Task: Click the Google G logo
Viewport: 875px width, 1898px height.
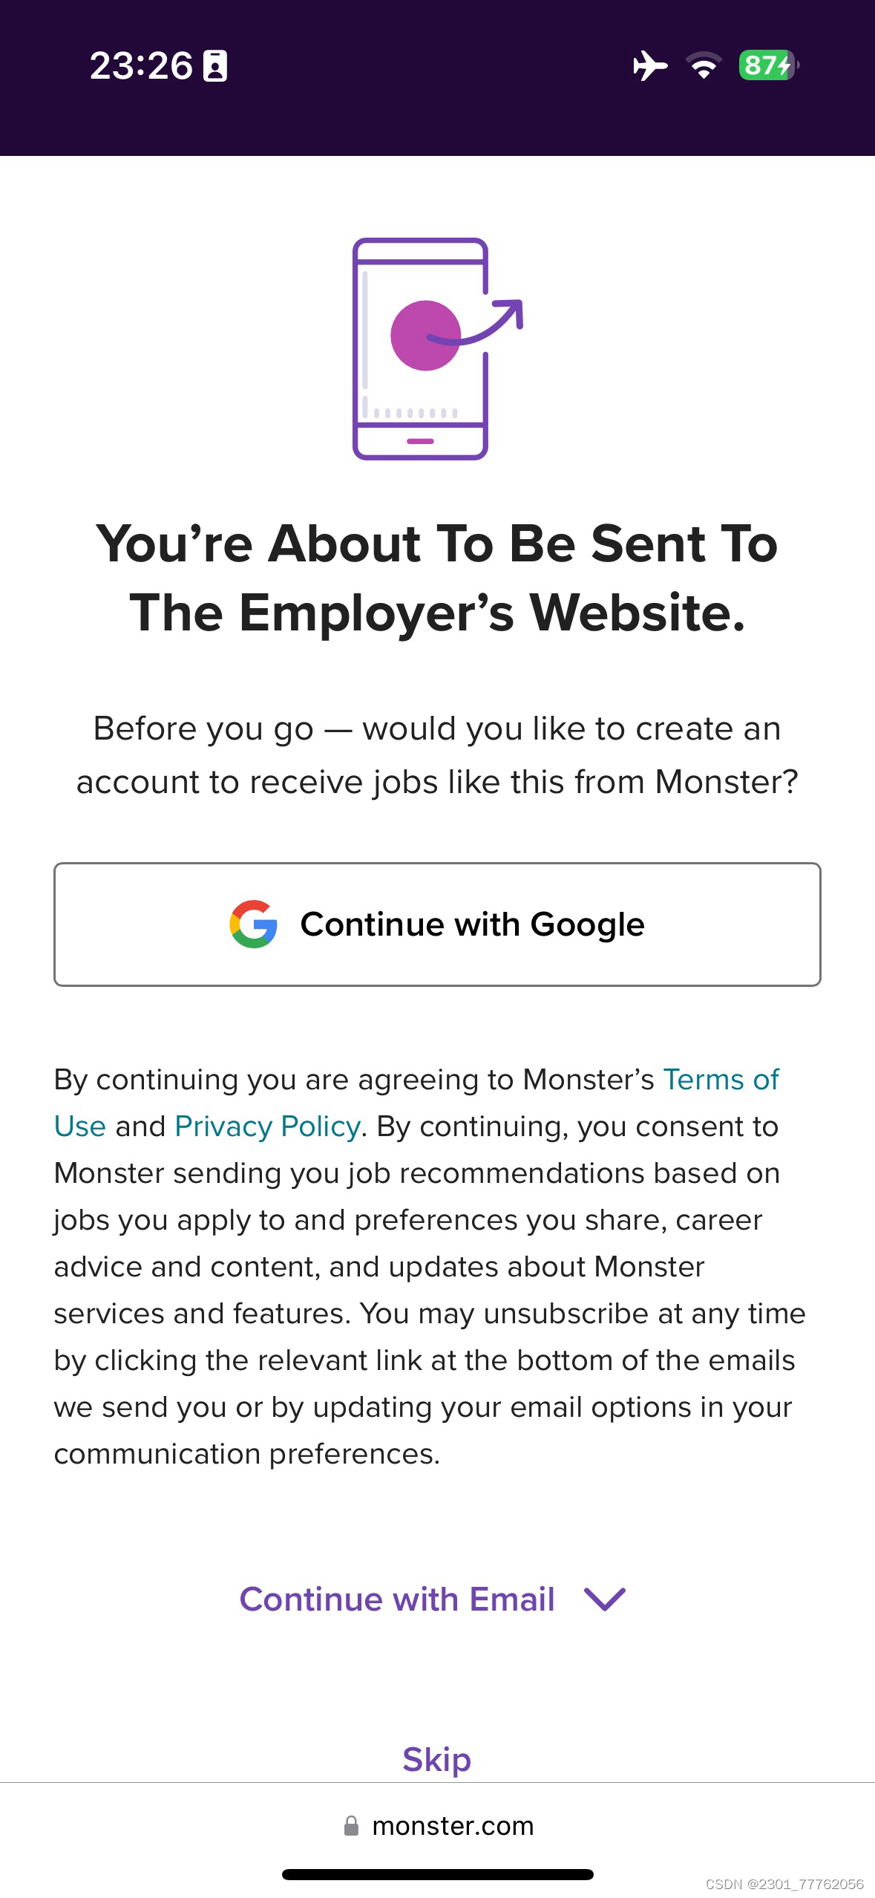Action: point(253,924)
